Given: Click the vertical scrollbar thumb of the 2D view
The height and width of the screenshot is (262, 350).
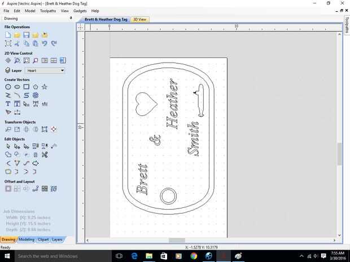Looking at the screenshot, I should (339, 154).
